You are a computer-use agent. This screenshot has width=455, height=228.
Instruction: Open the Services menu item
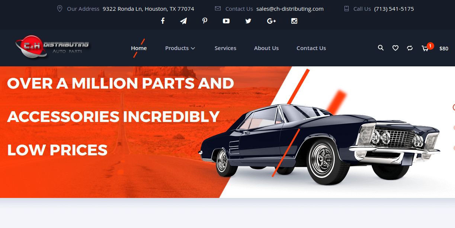tap(225, 48)
